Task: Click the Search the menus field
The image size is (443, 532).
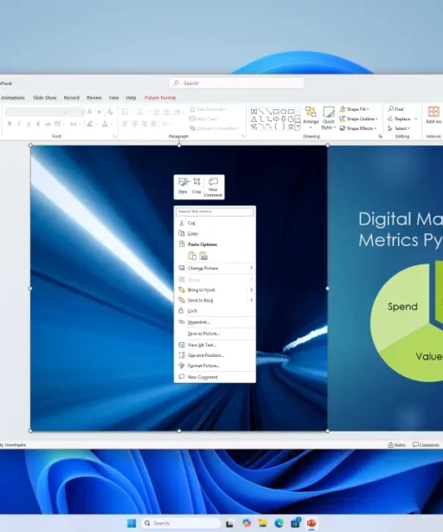Action: (215, 211)
